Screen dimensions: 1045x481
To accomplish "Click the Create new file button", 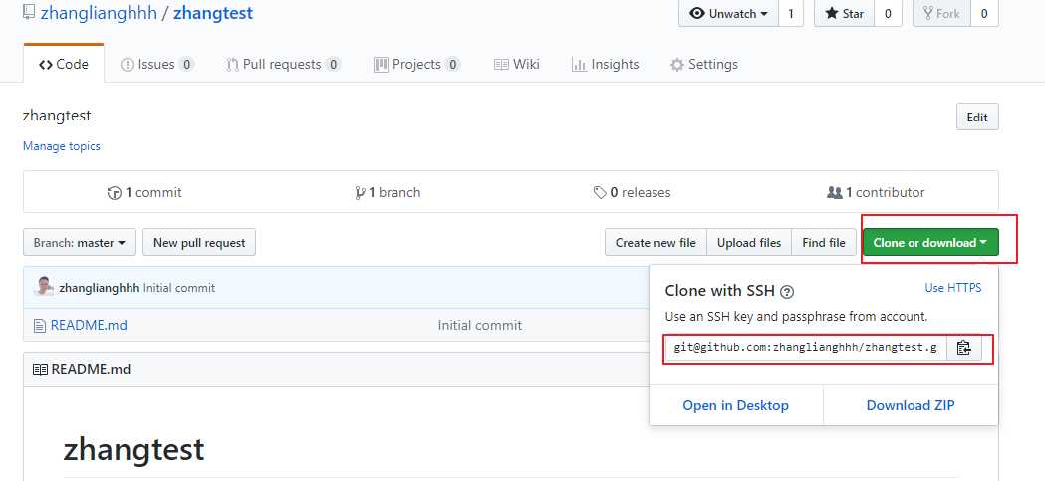I will pyautogui.click(x=655, y=243).
